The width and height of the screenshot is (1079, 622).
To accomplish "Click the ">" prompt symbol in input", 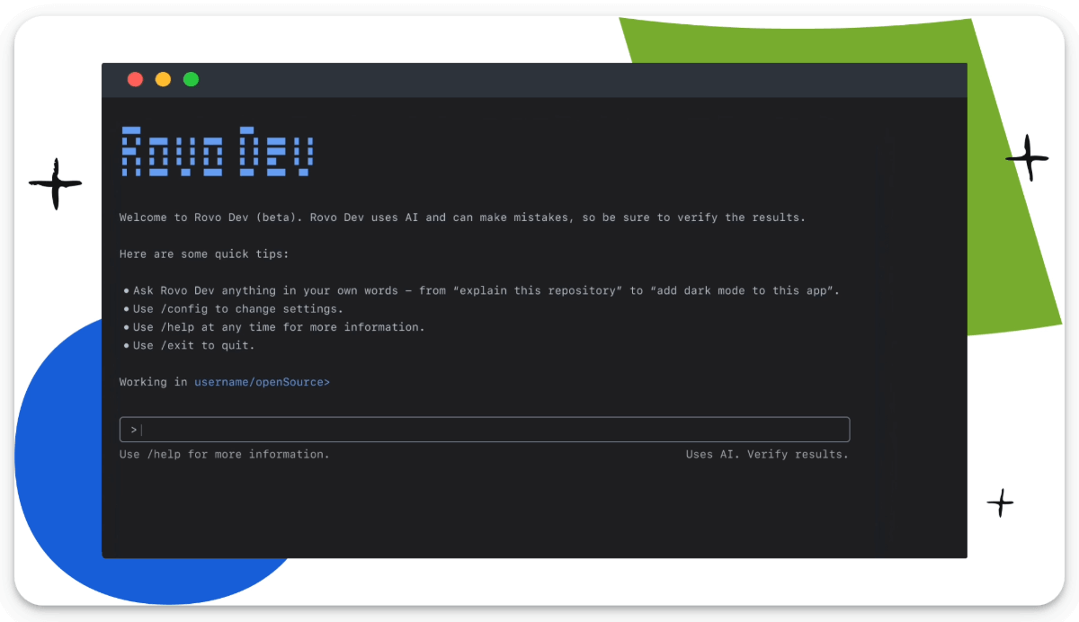I will [133, 430].
